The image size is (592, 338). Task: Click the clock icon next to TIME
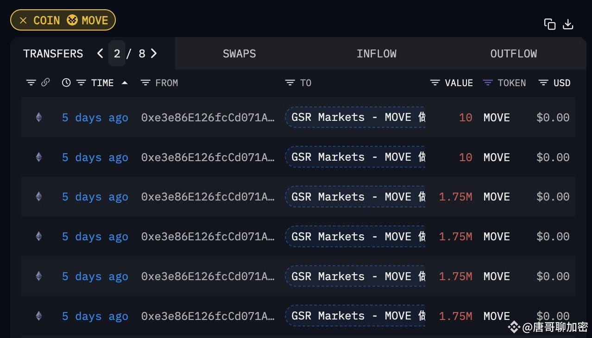coord(66,82)
